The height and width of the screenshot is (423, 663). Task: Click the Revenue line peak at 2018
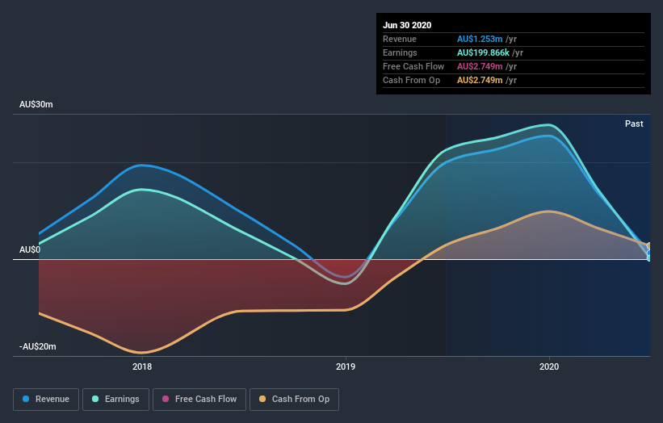click(x=142, y=165)
